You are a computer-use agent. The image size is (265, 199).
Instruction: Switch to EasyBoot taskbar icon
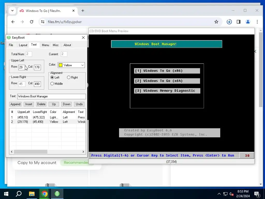tap(57, 194)
